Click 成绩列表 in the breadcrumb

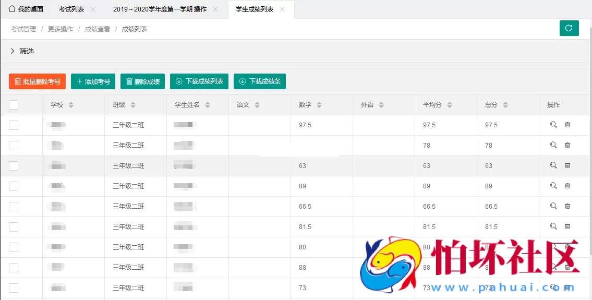pyautogui.click(x=135, y=29)
